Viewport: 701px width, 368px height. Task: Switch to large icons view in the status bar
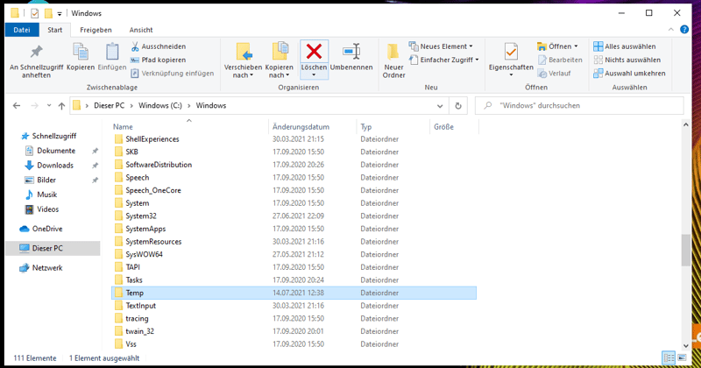[683, 358]
